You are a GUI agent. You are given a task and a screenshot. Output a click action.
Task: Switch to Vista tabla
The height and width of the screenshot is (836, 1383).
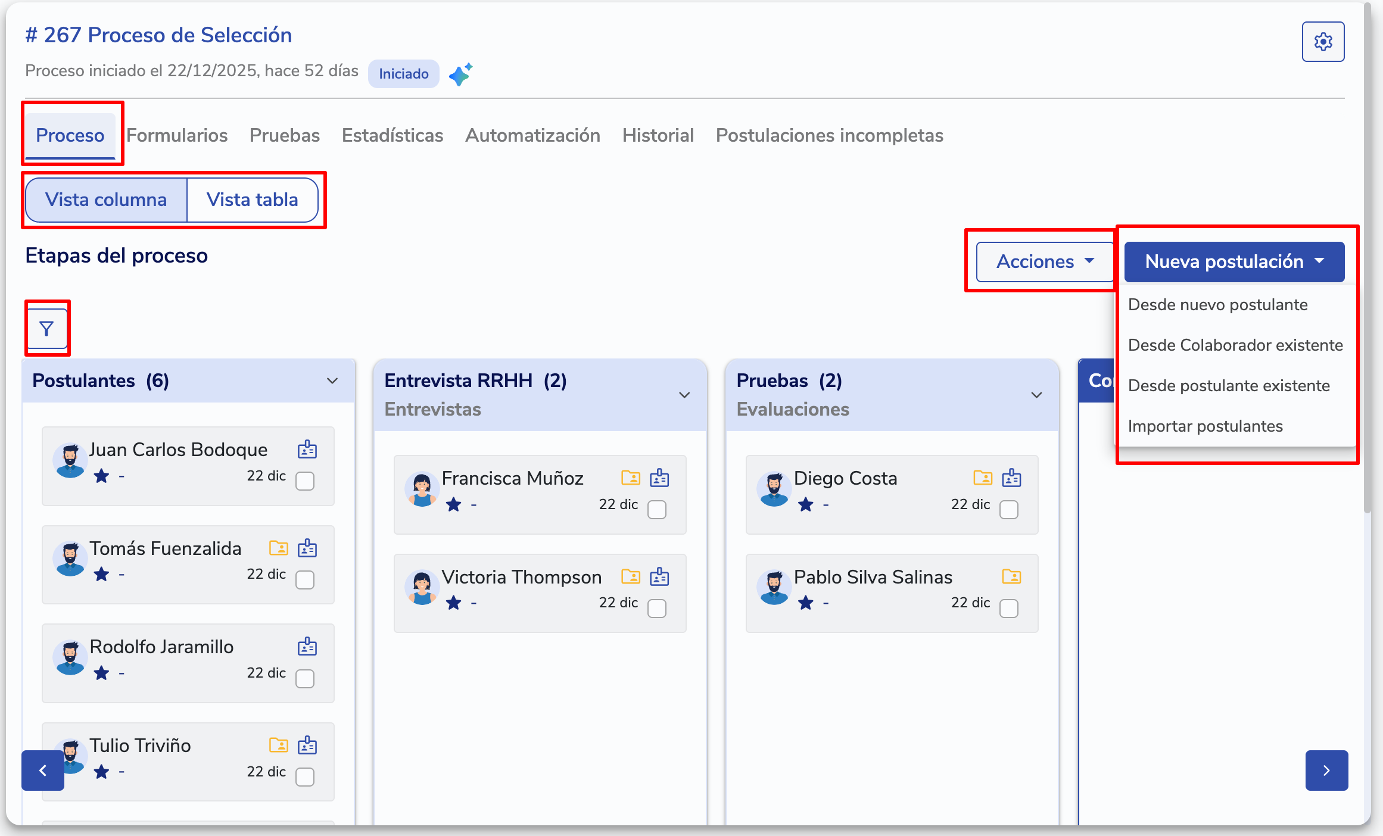tap(252, 199)
